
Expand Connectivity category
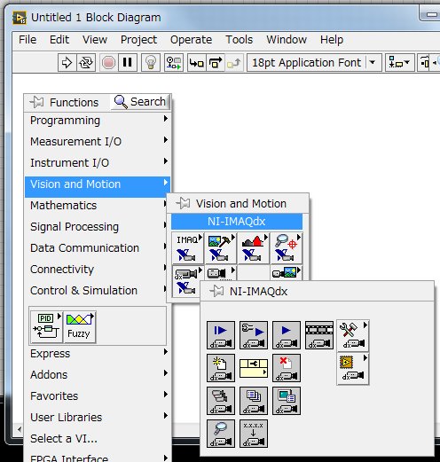pos(97,270)
